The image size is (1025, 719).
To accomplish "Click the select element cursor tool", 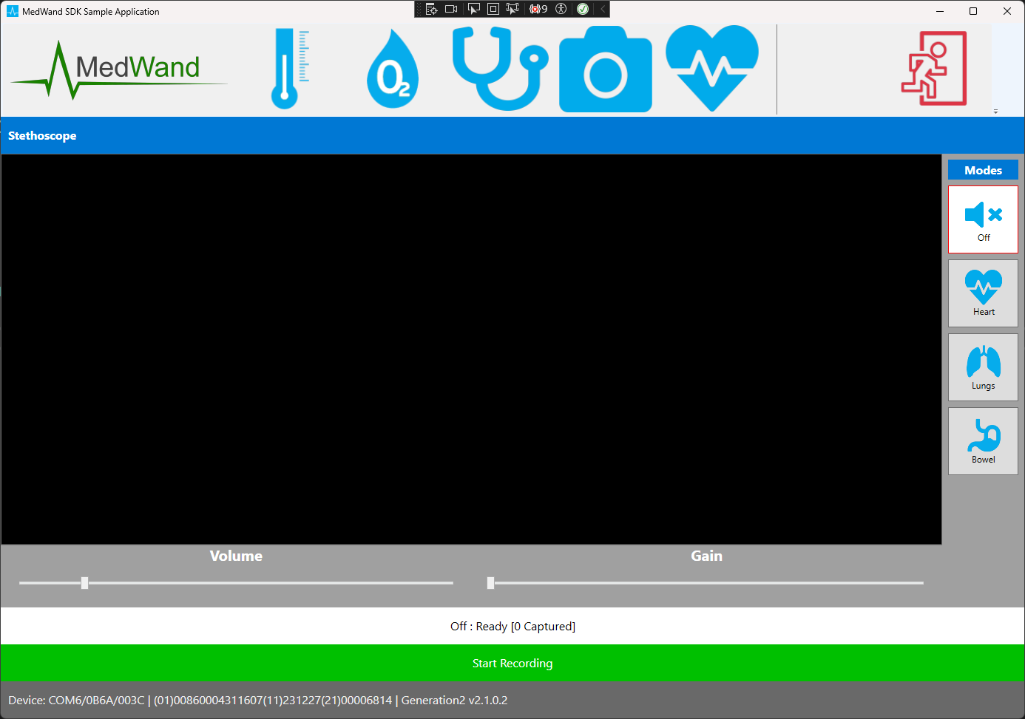I will (x=473, y=9).
